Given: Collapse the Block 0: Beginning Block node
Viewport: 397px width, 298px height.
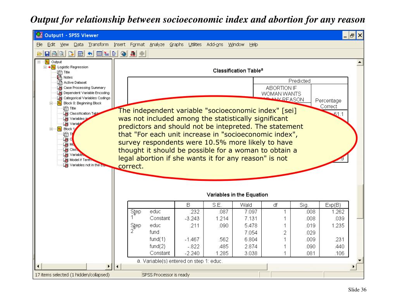Looking at the screenshot, I should pyautogui.click(x=51, y=103).
